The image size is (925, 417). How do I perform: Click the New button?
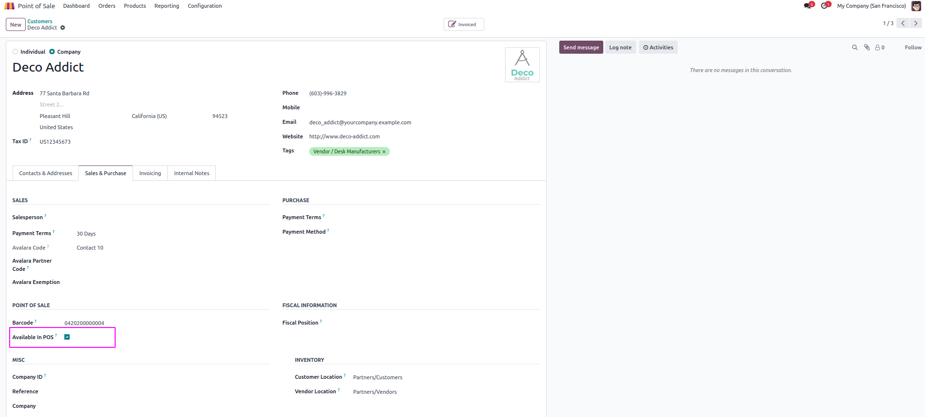(x=15, y=25)
